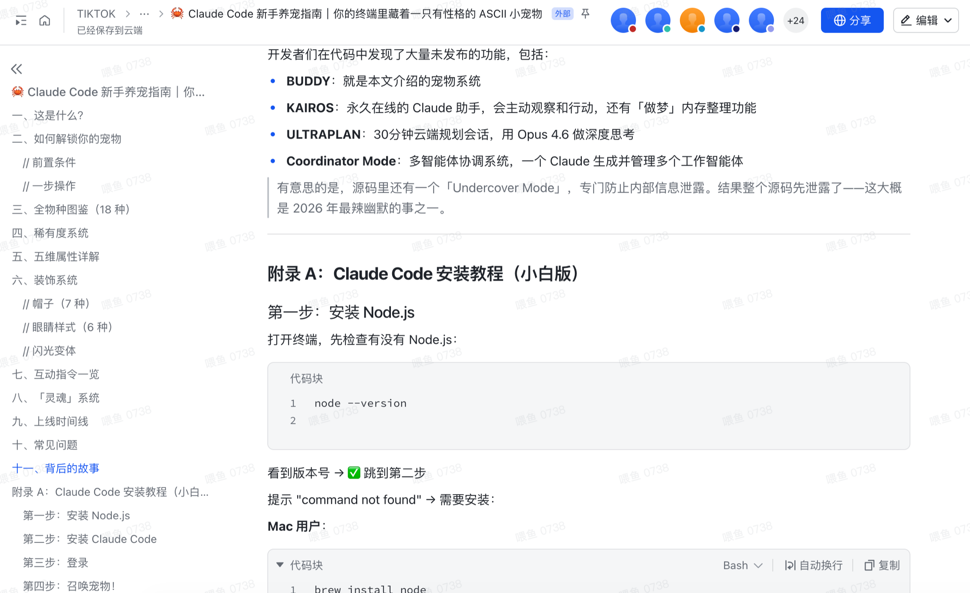Toggle 自动换行 auto-wrap in code block
Screen dimensions: 970x593
point(813,565)
